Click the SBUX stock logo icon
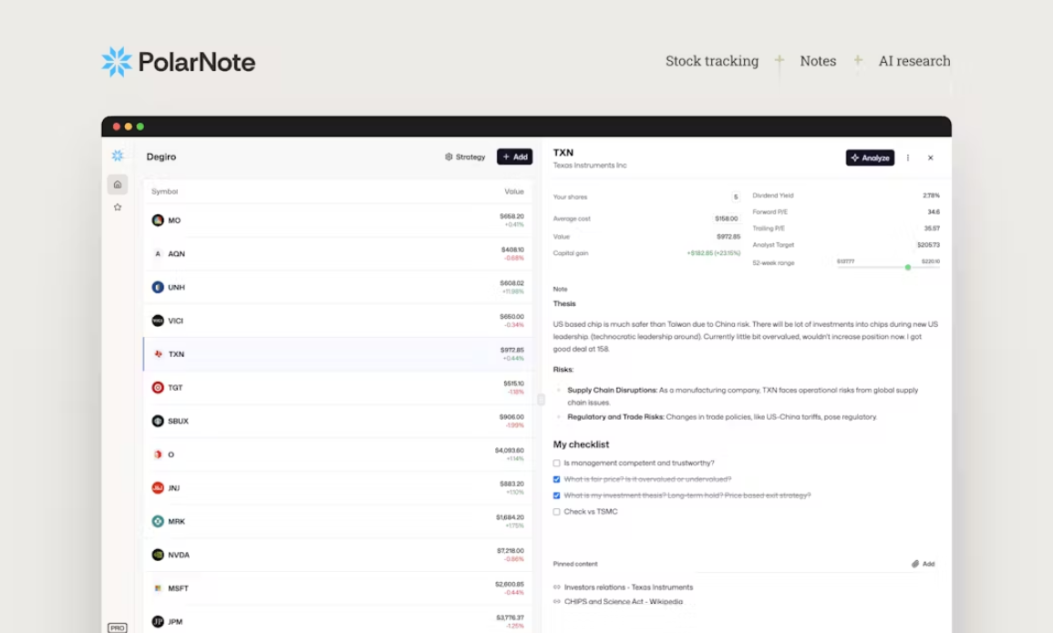The image size is (1053, 633). point(158,421)
